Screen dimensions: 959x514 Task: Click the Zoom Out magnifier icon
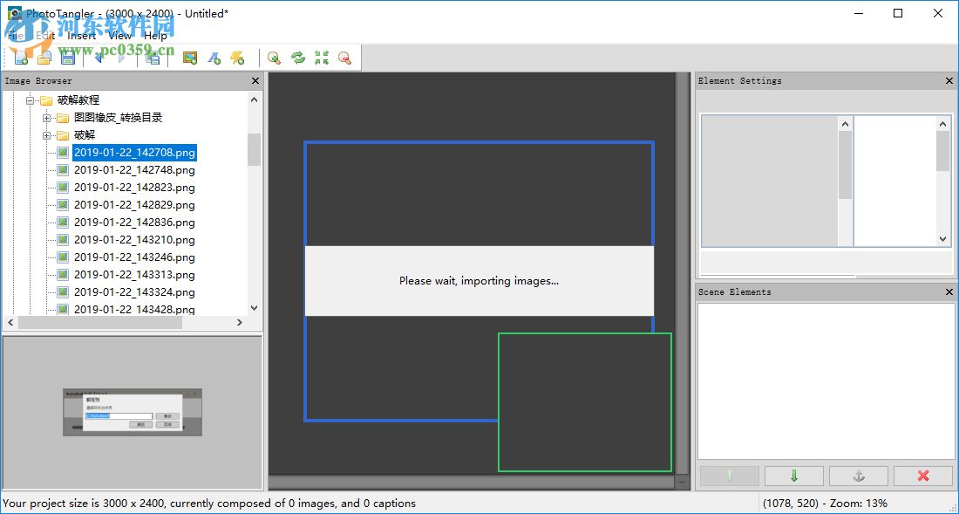coord(345,58)
